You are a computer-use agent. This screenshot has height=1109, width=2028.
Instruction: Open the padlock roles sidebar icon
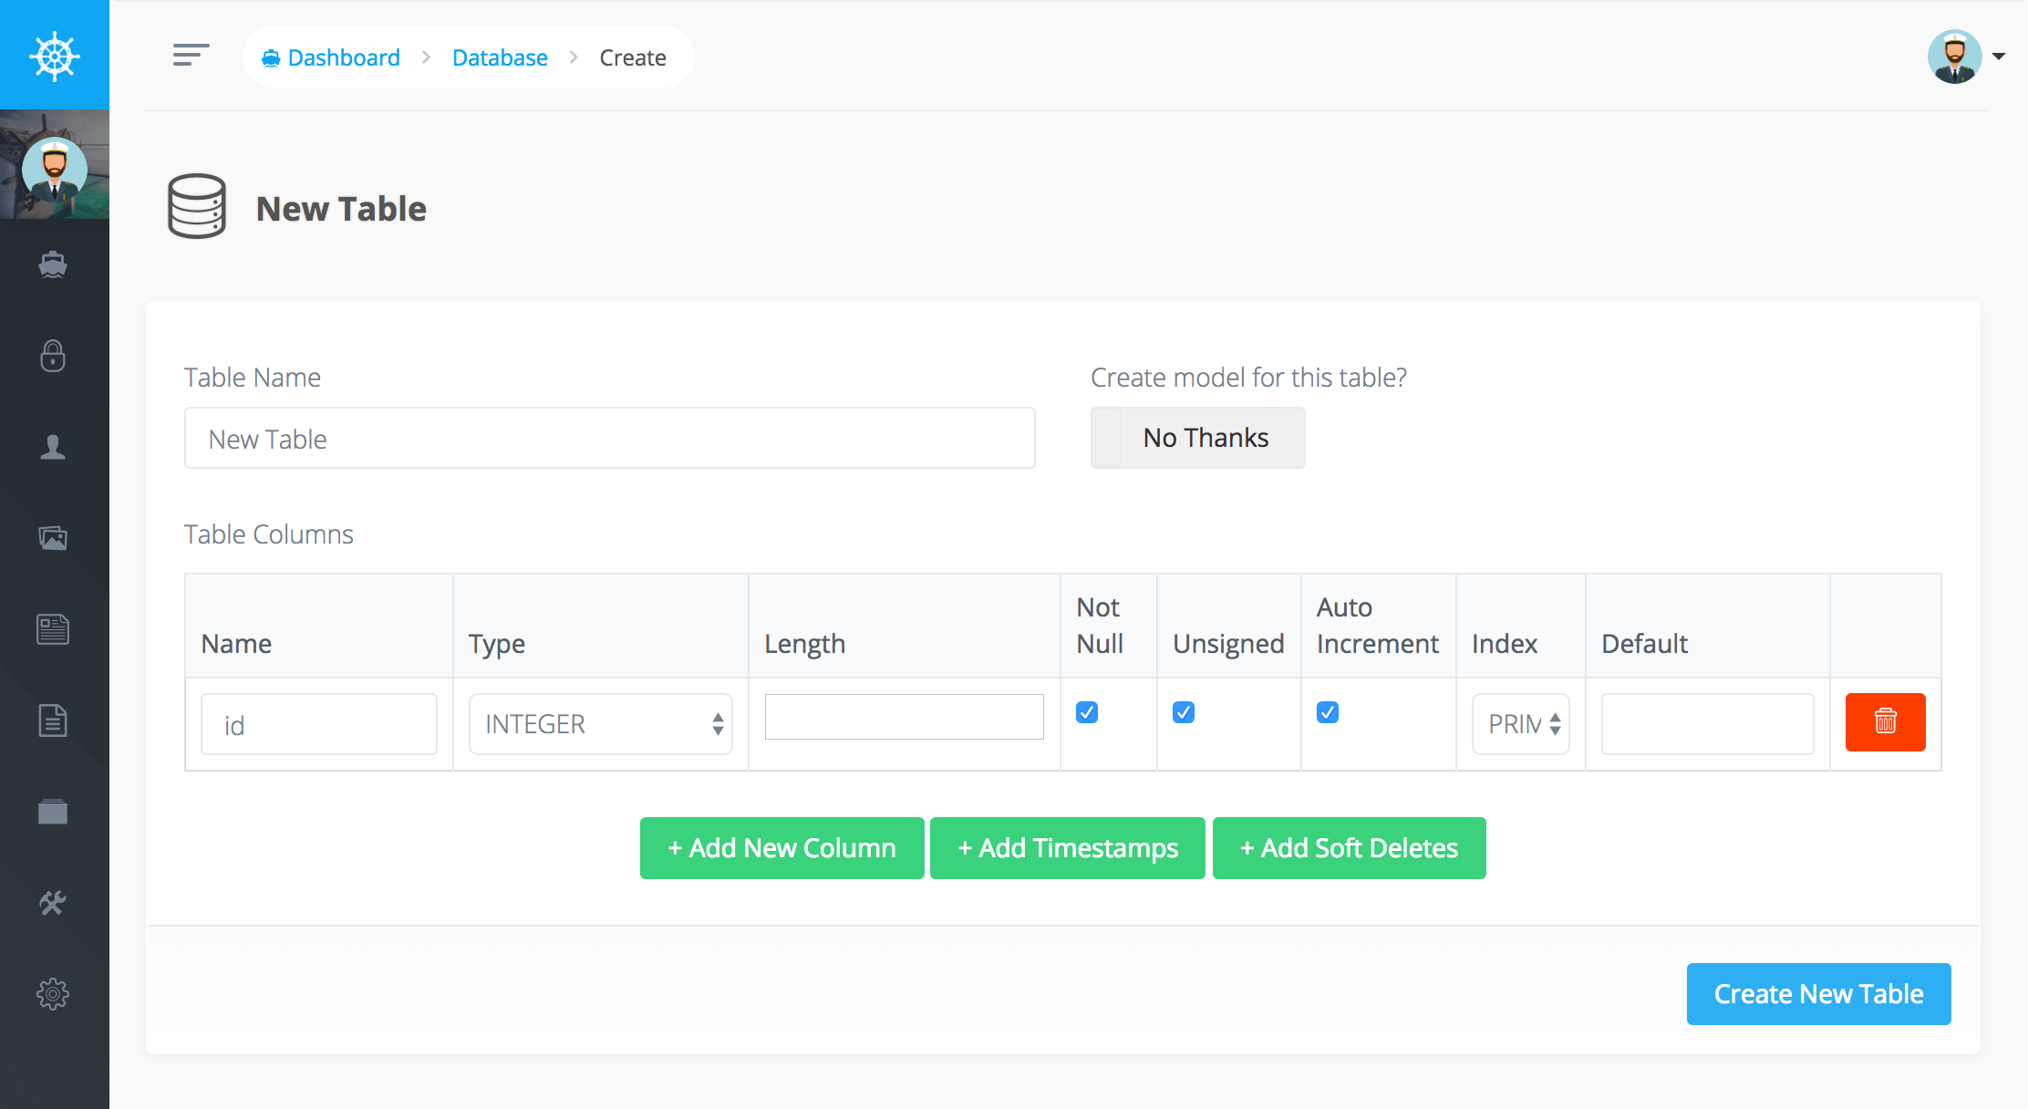click(x=53, y=356)
